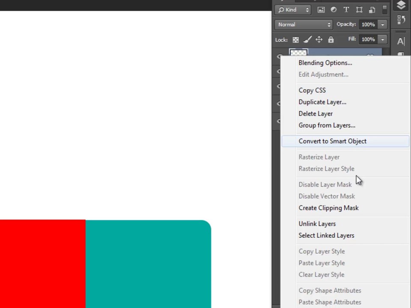Choose Blending Options... from context menu
411x308 pixels.
point(325,63)
